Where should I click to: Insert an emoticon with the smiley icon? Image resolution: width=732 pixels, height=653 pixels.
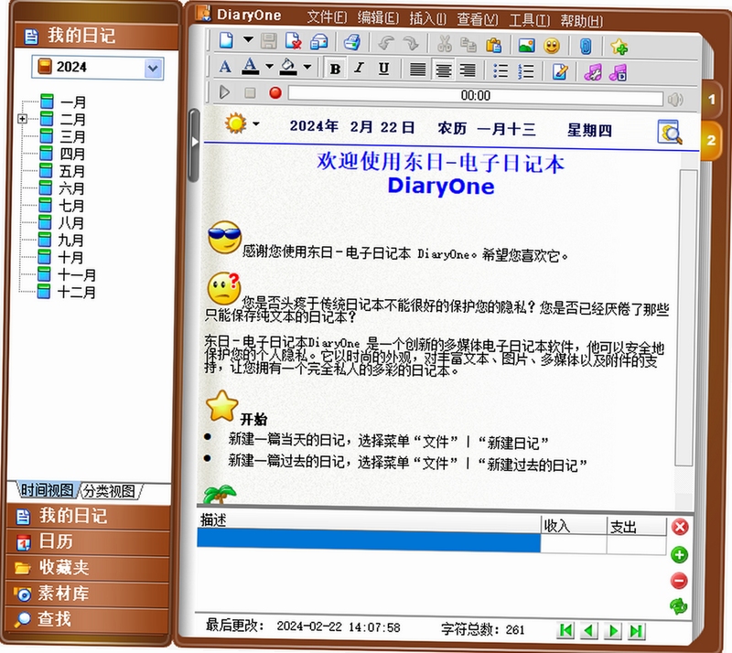(552, 47)
